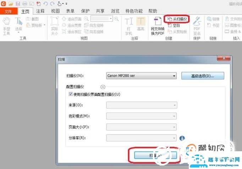This screenshot has height=169, width=242.
Task: Open the 色彩模式(M) dropdown
Action: tap(141, 116)
